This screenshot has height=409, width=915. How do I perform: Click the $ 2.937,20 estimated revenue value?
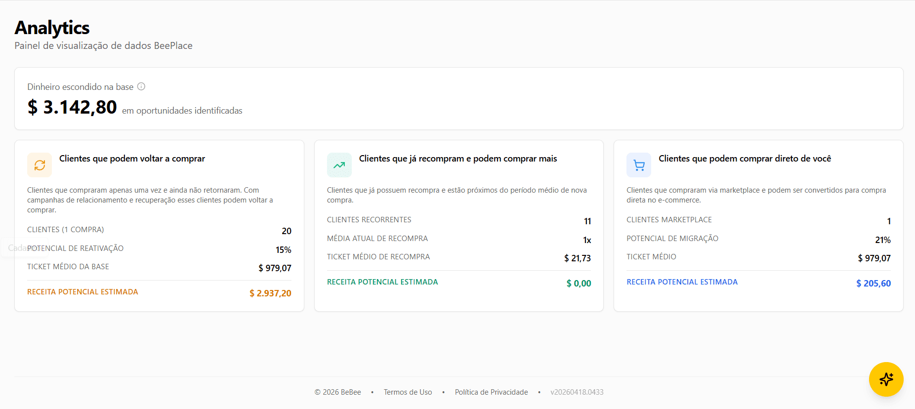tap(270, 293)
